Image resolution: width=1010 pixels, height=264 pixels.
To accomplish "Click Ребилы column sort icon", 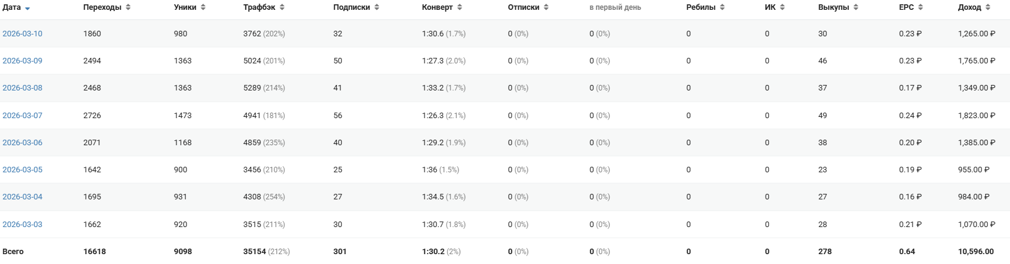I will point(722,7).
